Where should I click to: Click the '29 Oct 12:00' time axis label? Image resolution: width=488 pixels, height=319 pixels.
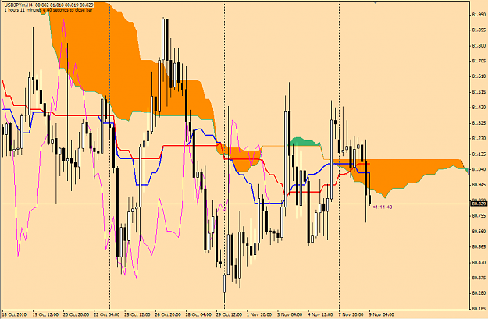tap(229, 314)
